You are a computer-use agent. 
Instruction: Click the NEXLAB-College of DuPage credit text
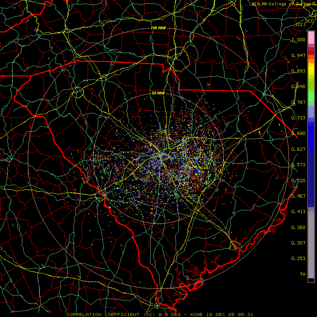(283, 4)
